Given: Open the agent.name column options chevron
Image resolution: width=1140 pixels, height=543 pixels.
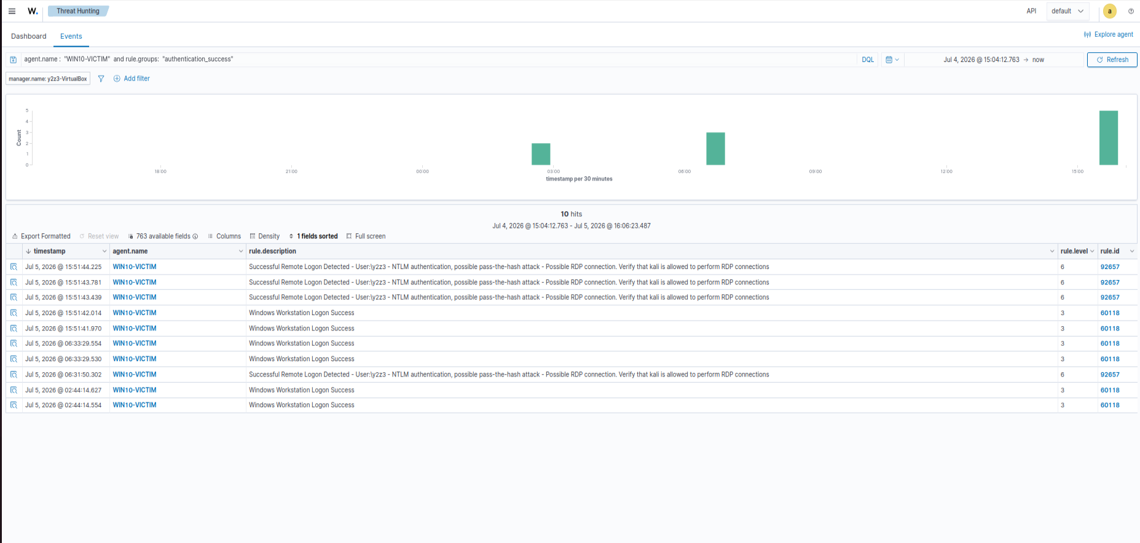Looking at the screenshot, I should (x=241, y=251).
